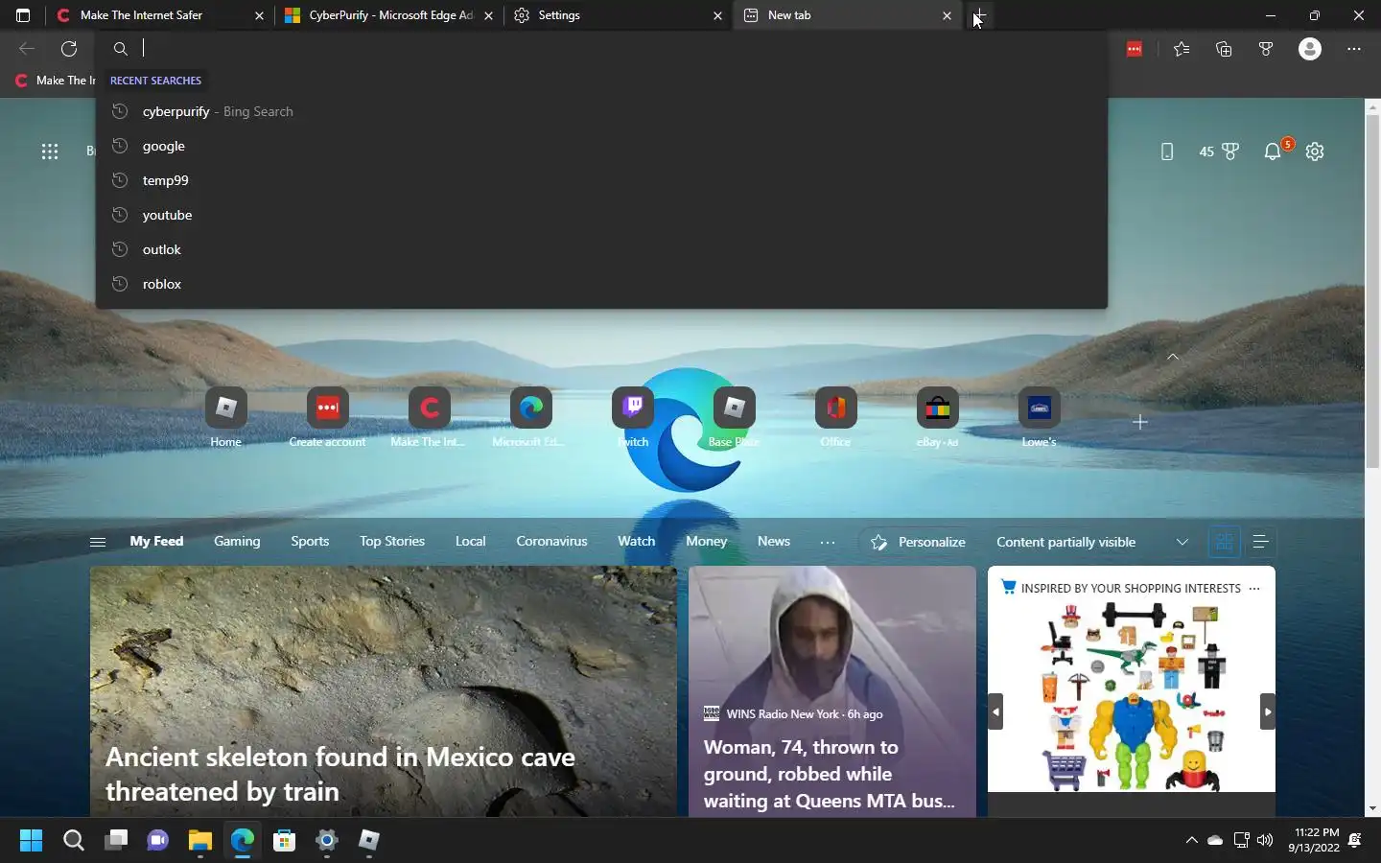
Task: Open the feed hamburger menu
Action: click(98, 542)
